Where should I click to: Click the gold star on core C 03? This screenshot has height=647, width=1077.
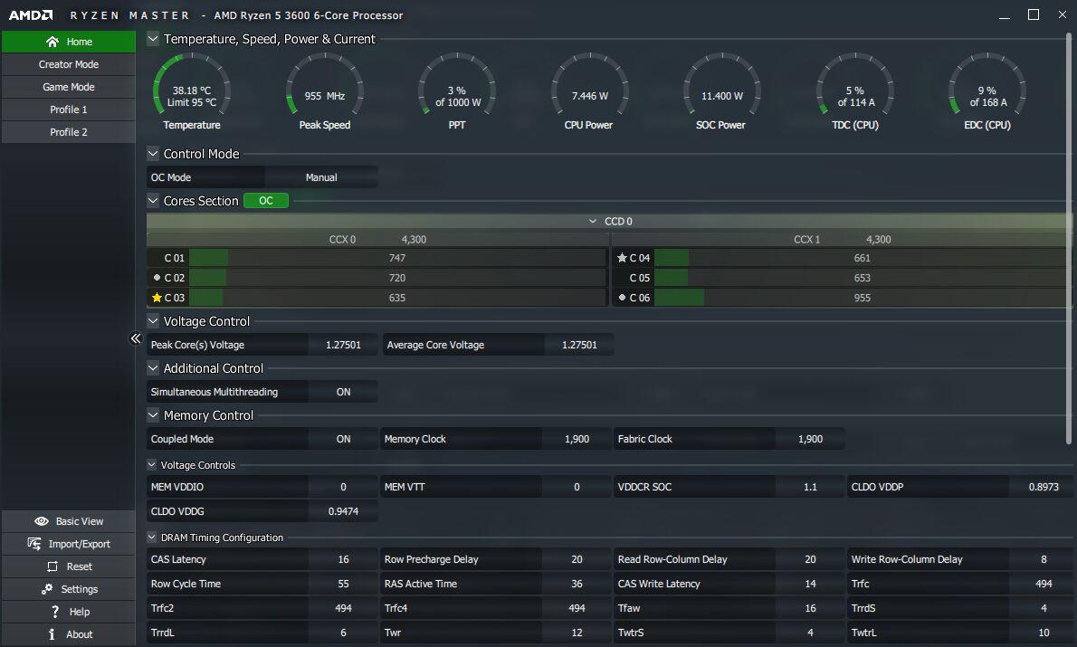[x=157, y=298]
